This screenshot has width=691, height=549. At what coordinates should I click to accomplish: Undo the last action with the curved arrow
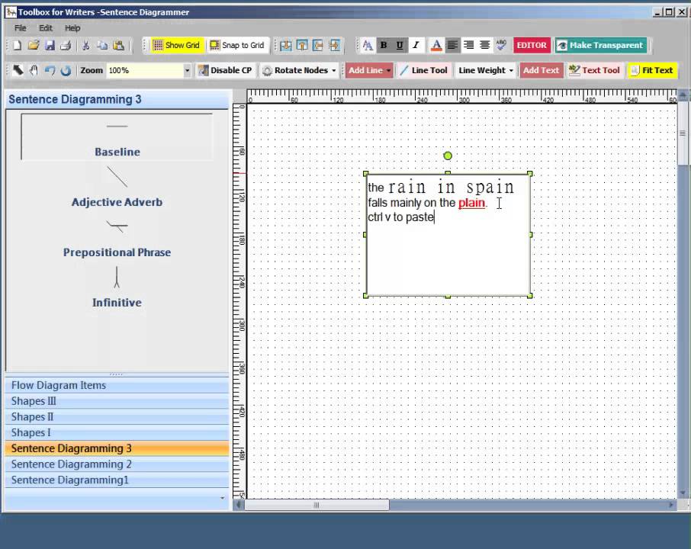(x=50, y=70)
